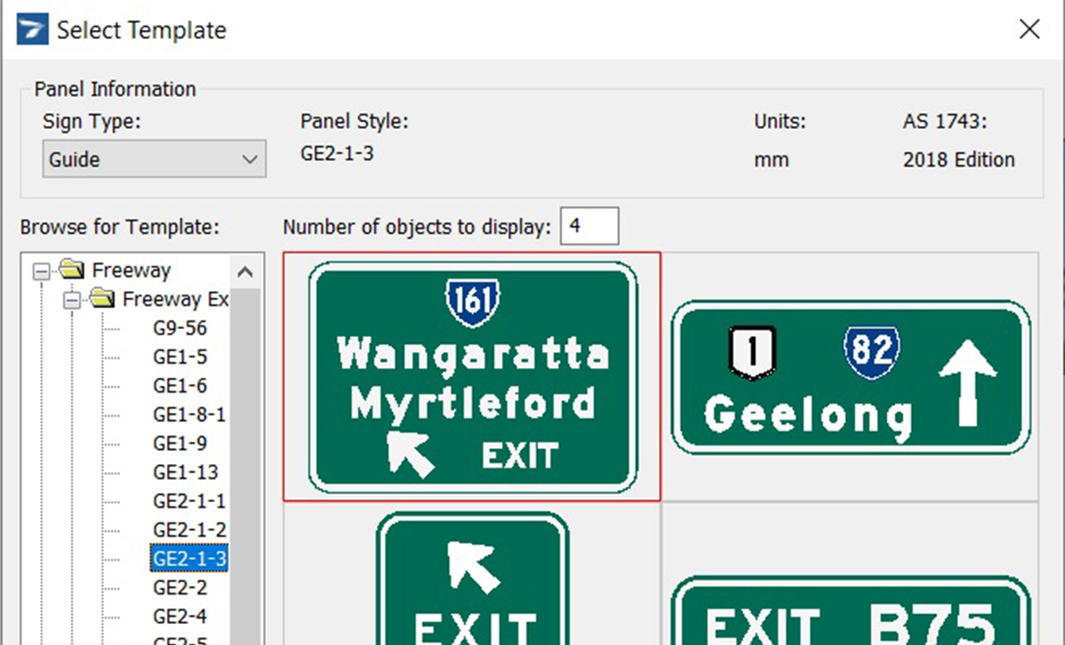Close the Select Template dialog
This screenshot has width=1065, height=645.
(1030, 28)
